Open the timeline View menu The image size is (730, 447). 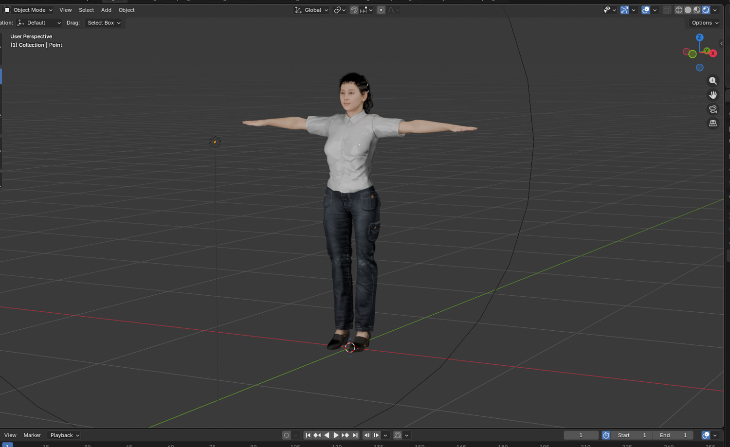10,435
